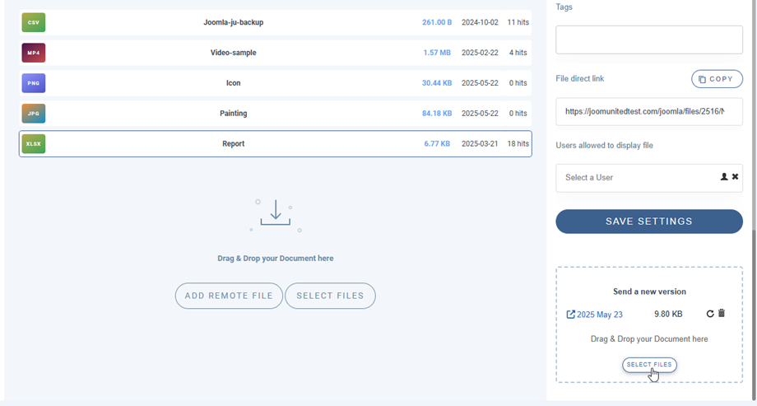Delete the 2025 May 23 version

(x=722, y=314)
